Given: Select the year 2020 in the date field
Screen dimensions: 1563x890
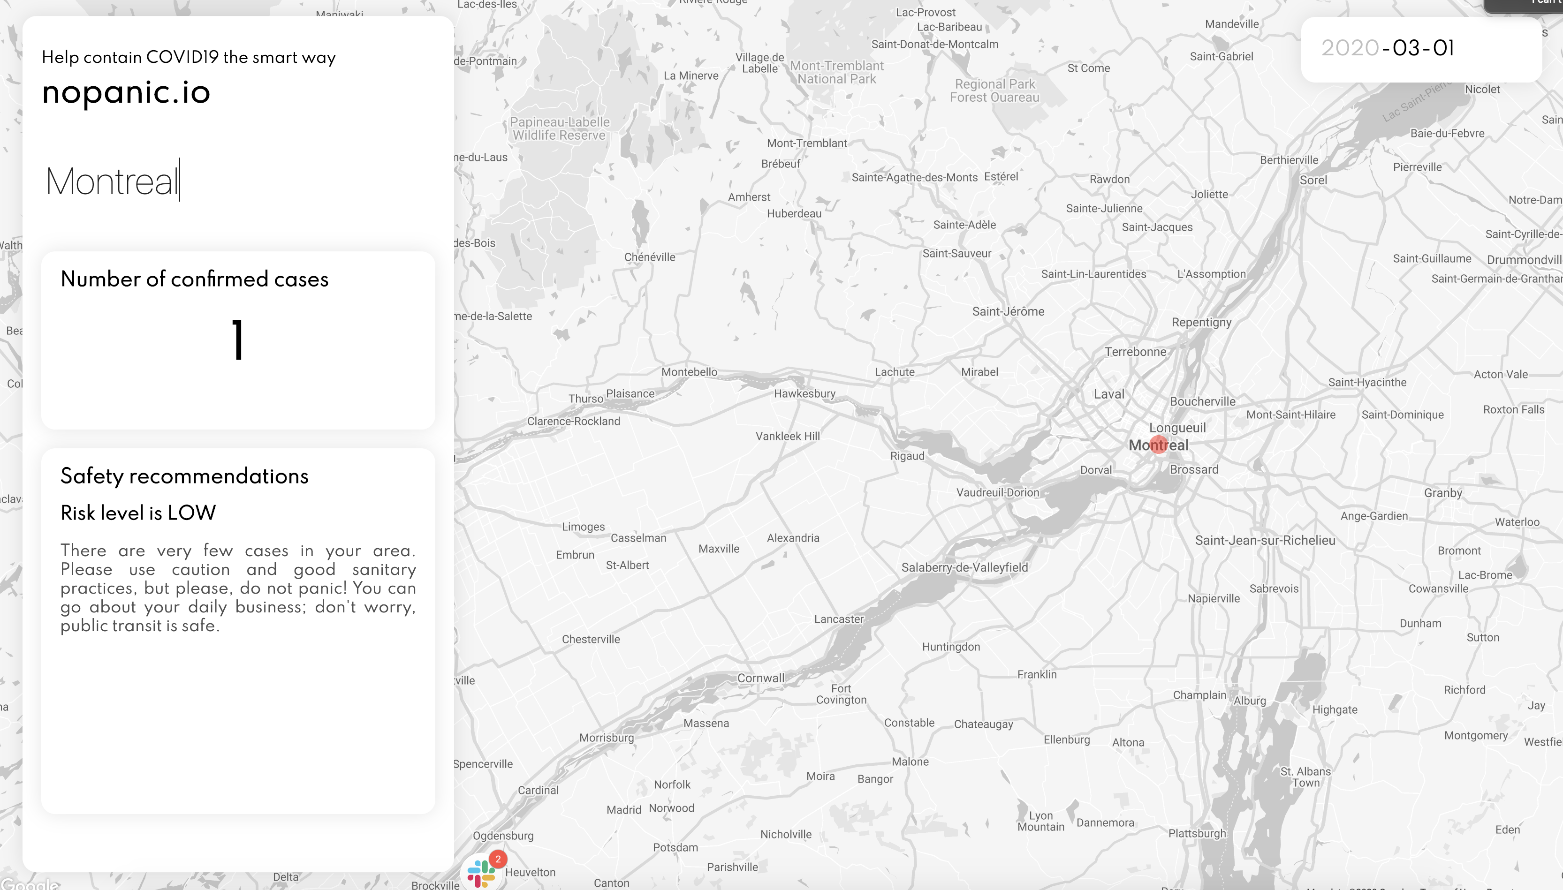Looking at the screenshot, I should pos(1350,48).
